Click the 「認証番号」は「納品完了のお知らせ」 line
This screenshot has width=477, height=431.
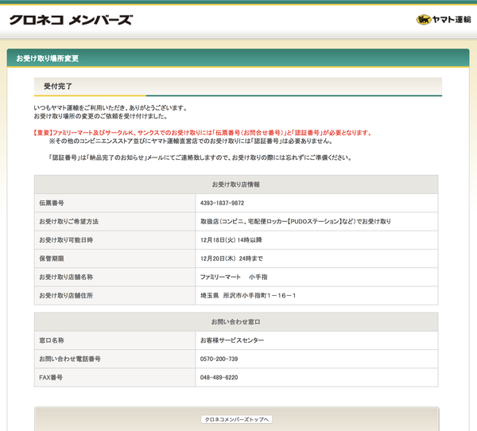(200, 157)
